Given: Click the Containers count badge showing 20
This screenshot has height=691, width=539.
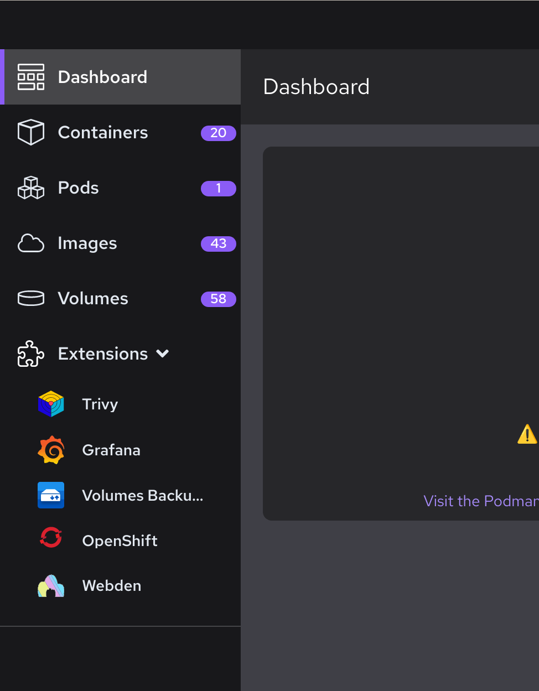Looking at the screenshot, I should pos(218,133).
